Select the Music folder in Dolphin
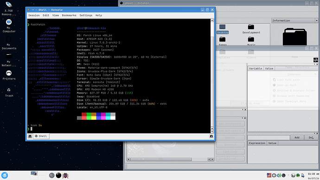320x180 pixels. tap(251, 41)
